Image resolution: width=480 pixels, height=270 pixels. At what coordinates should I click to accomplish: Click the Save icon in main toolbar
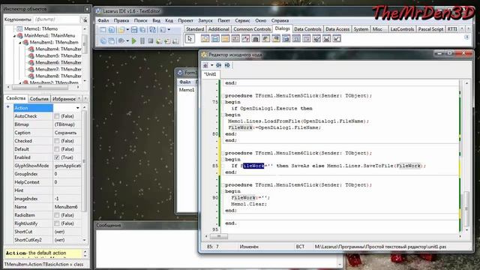[x=134, y=30]
